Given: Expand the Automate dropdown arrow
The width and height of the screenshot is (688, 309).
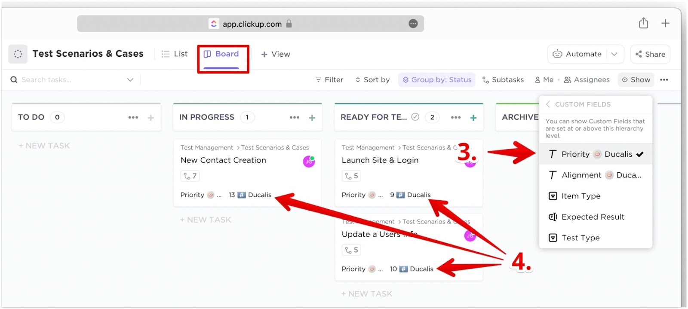Looking at the screenshot, I should [x=614, y=54].
